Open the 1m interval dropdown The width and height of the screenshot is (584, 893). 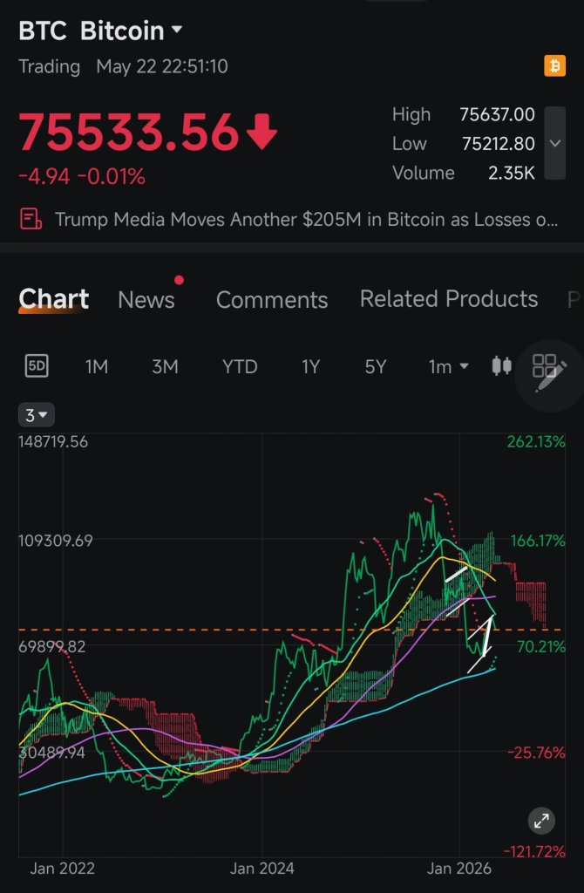tap(449, 367)
